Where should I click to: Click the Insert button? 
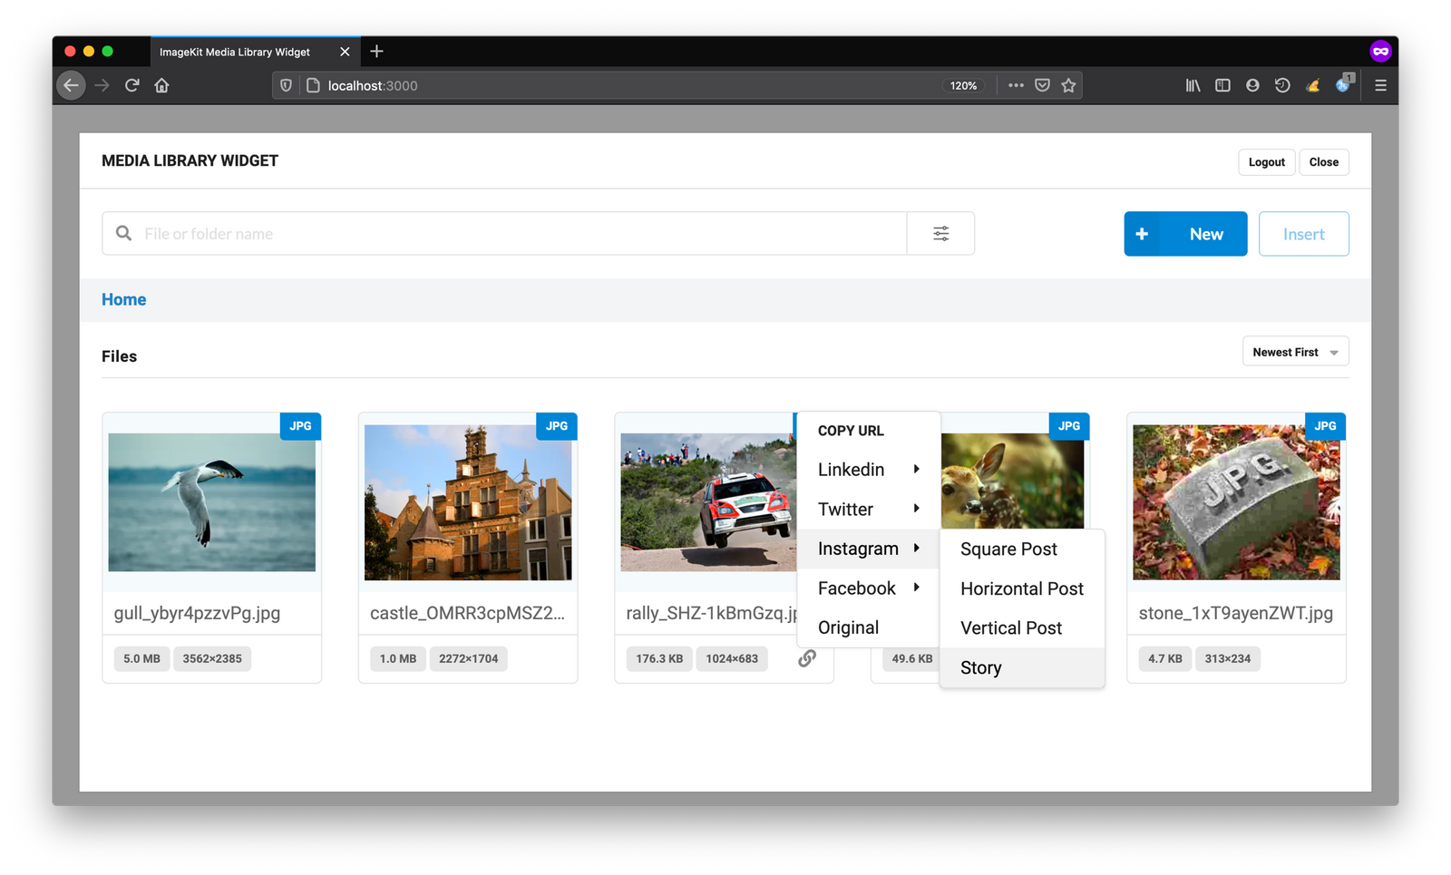tap(1303, 233)
